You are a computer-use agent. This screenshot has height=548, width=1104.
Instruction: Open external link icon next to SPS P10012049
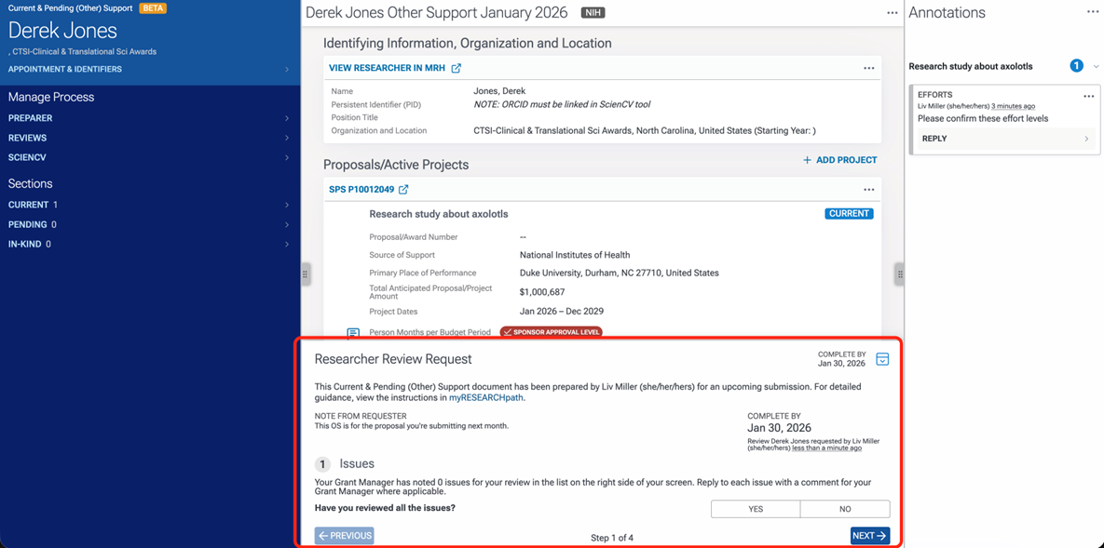[x=403, y=190]
